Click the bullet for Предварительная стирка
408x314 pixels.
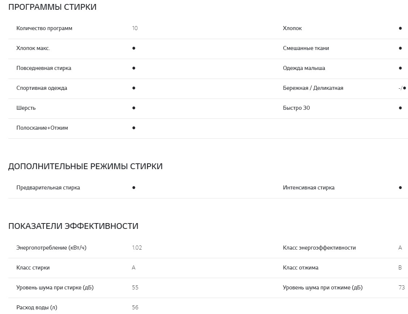[134, 188]
